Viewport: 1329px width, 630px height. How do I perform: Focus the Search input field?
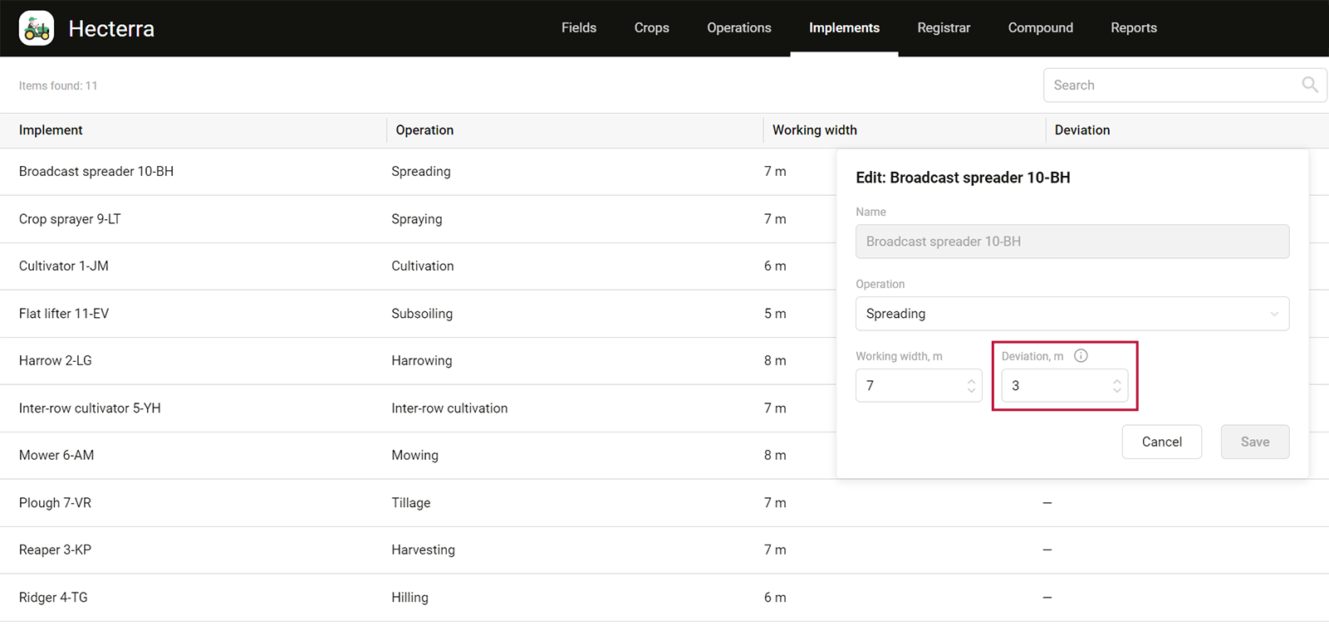(x=1171, y=85)
